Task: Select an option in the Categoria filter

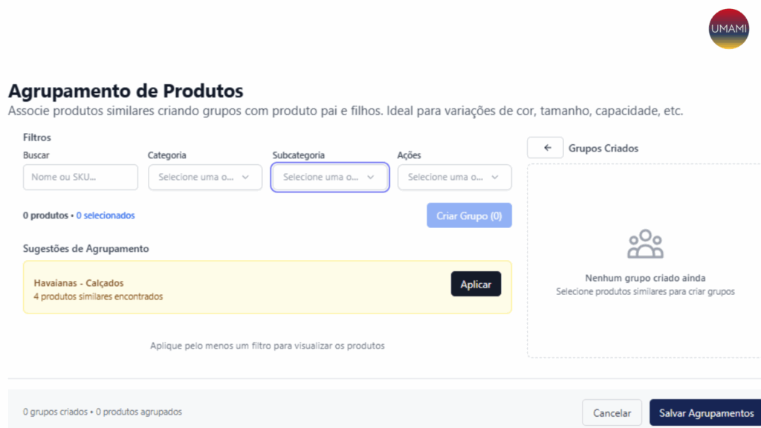Action: [205, 177]
